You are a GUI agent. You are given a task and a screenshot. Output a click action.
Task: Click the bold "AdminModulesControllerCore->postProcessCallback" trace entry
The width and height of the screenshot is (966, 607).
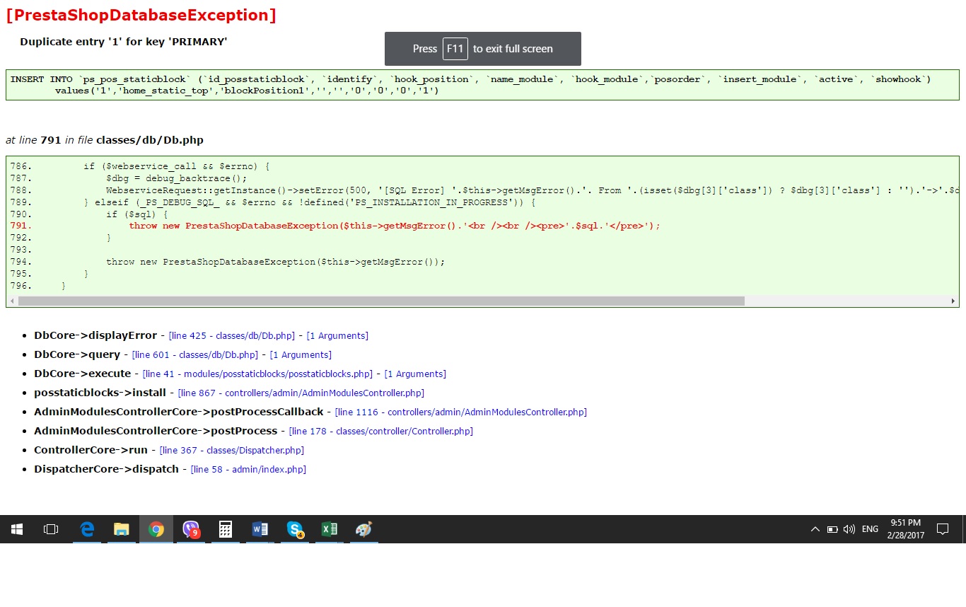point(179,412)
